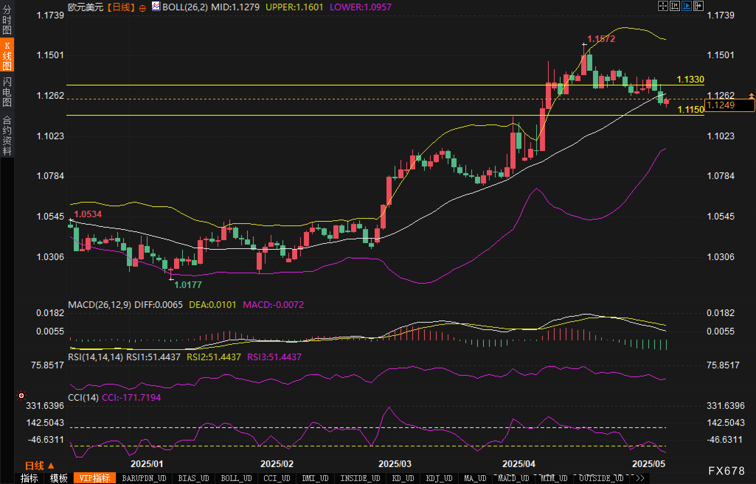
Task: Select the MACD_UD indicator
Action: tap(513, 478)
